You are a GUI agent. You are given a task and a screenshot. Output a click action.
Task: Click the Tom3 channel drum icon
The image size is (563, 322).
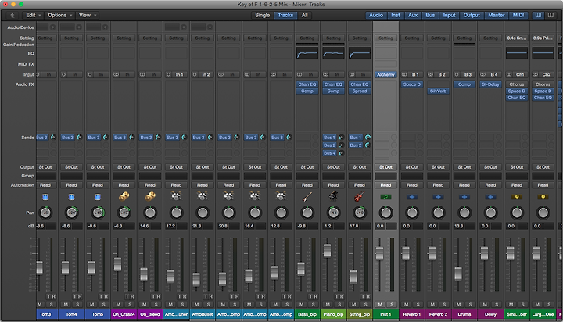(x=45, y=197)
